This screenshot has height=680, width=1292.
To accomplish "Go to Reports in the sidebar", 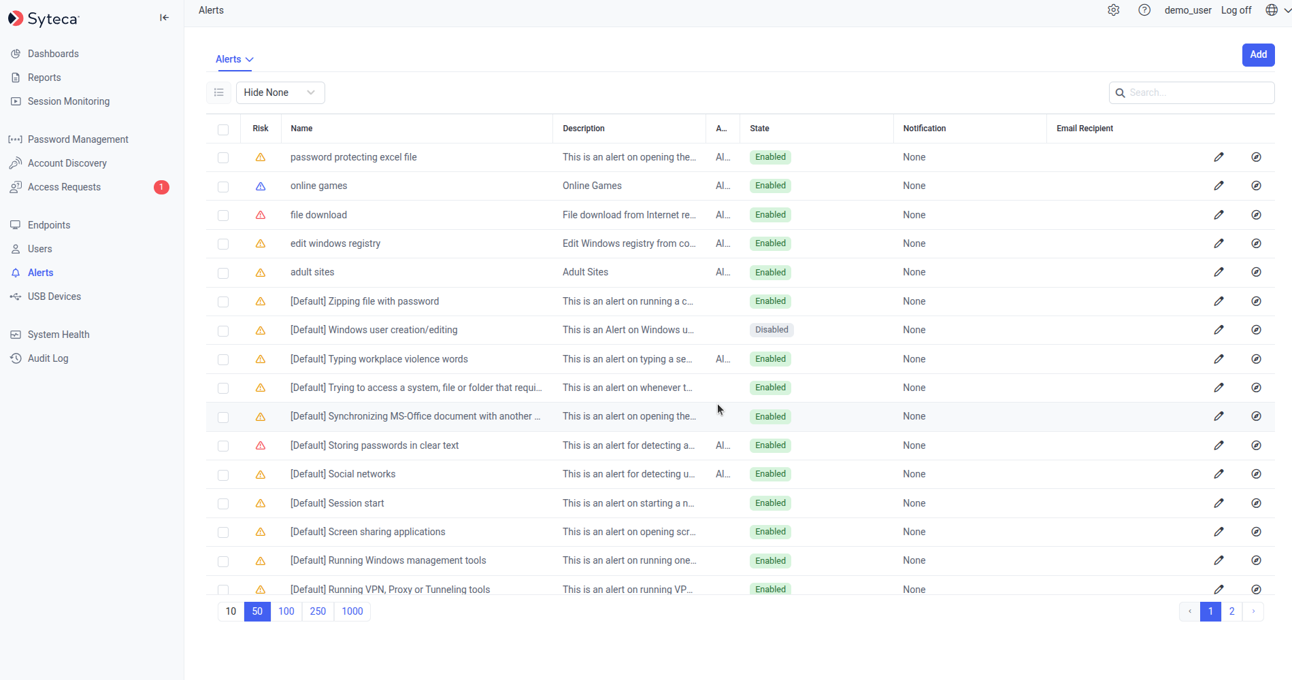I will click(44, 78).
